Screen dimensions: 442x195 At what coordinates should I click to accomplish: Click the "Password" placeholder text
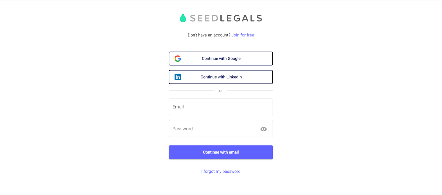point(183,129)
